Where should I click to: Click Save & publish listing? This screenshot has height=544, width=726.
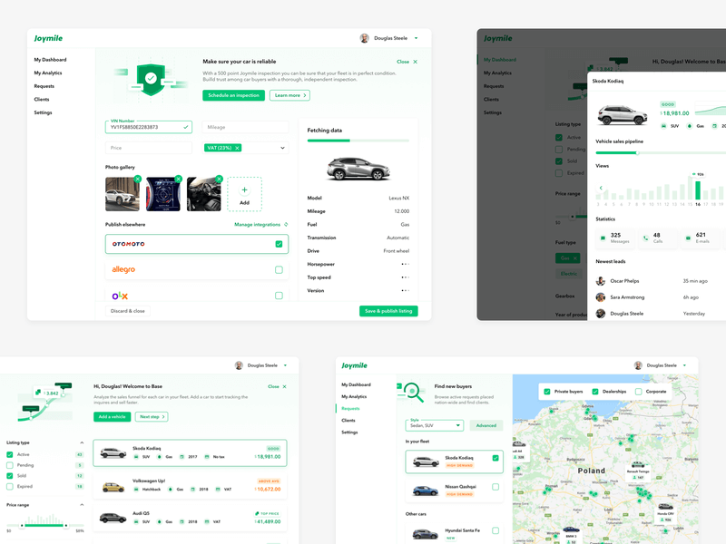click(x=388, y=311)
